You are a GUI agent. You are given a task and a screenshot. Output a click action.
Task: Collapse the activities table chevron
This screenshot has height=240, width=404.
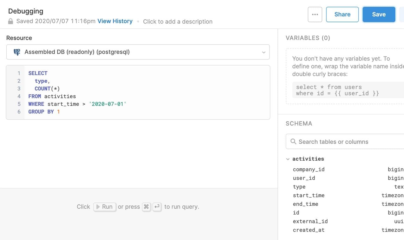pyautogui.click(x=288, y=159)
